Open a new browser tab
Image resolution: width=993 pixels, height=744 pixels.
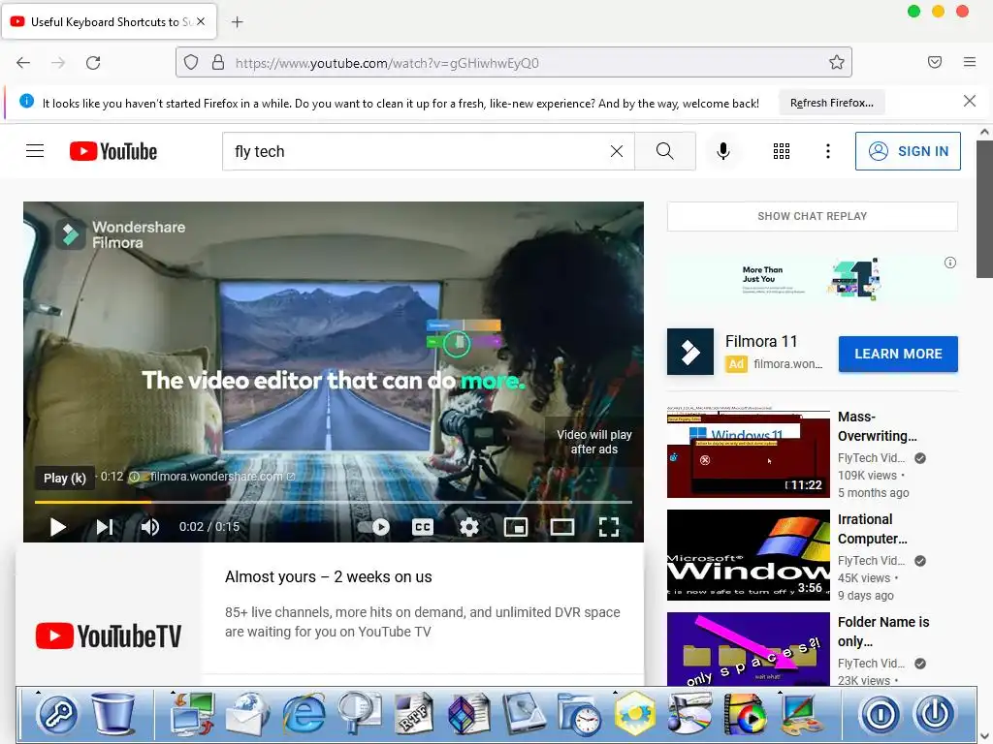pos(237,22)
